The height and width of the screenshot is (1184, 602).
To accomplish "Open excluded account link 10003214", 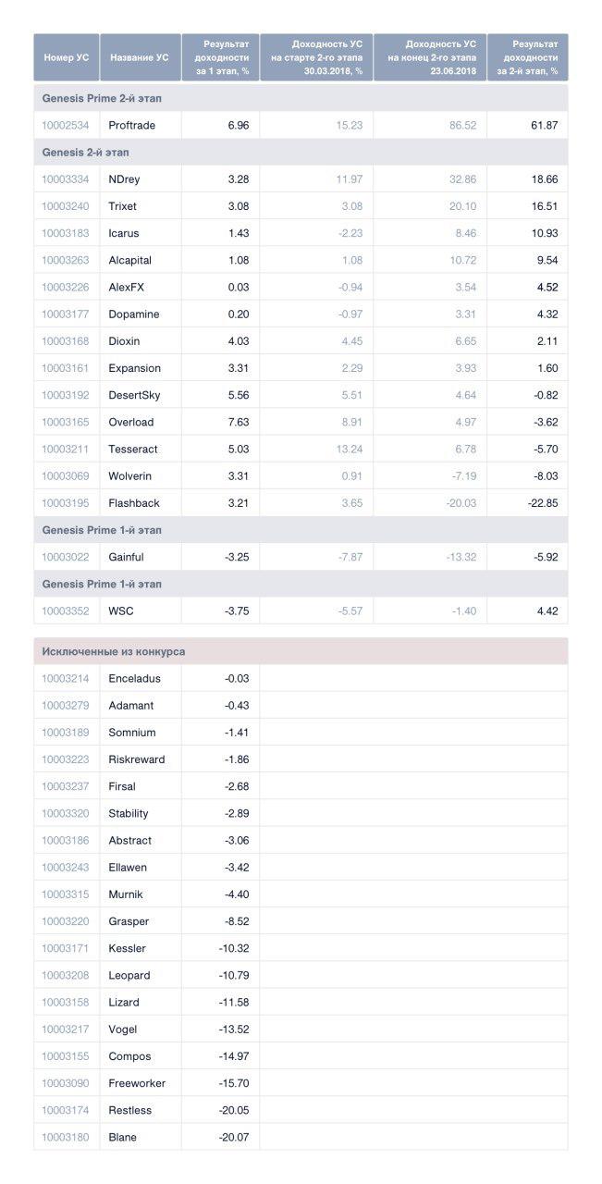I will (x=65, y=678).
